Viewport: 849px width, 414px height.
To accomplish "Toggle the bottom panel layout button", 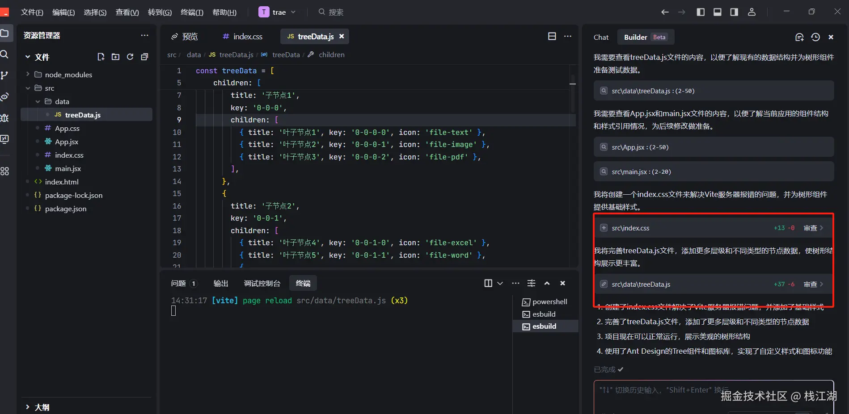I will point(717,12).
